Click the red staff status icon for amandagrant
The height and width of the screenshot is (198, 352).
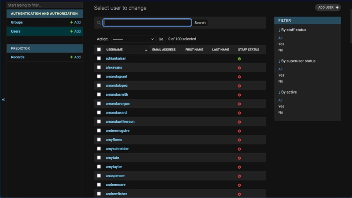pyautogui.click(x=239, y=77)
